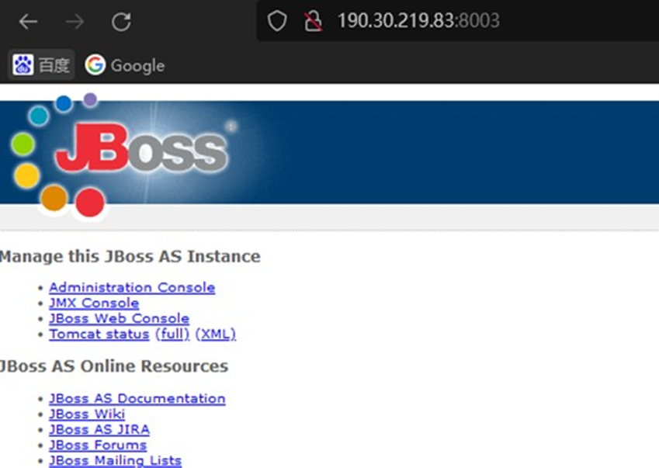
Task: Open the JBoss Wiki link
Action: (87, 414)
